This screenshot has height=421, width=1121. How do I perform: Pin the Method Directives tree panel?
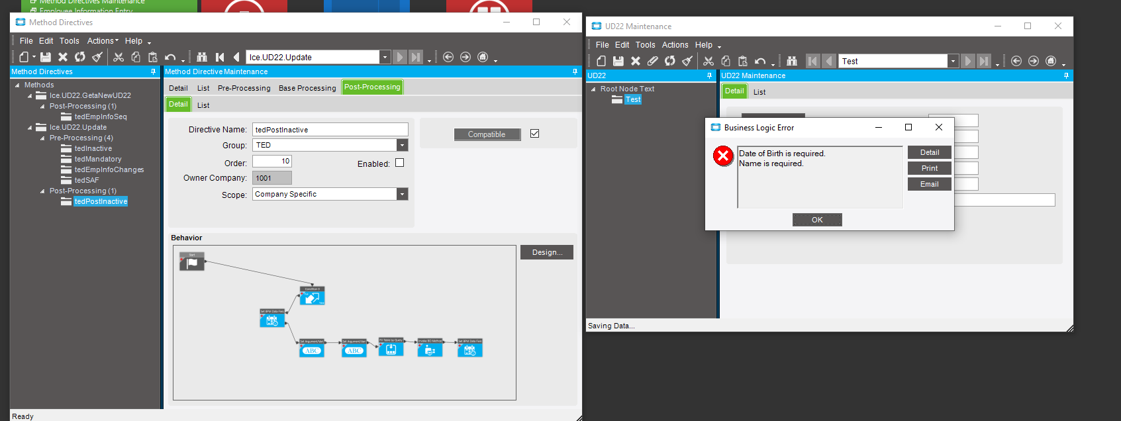point(154,71)
